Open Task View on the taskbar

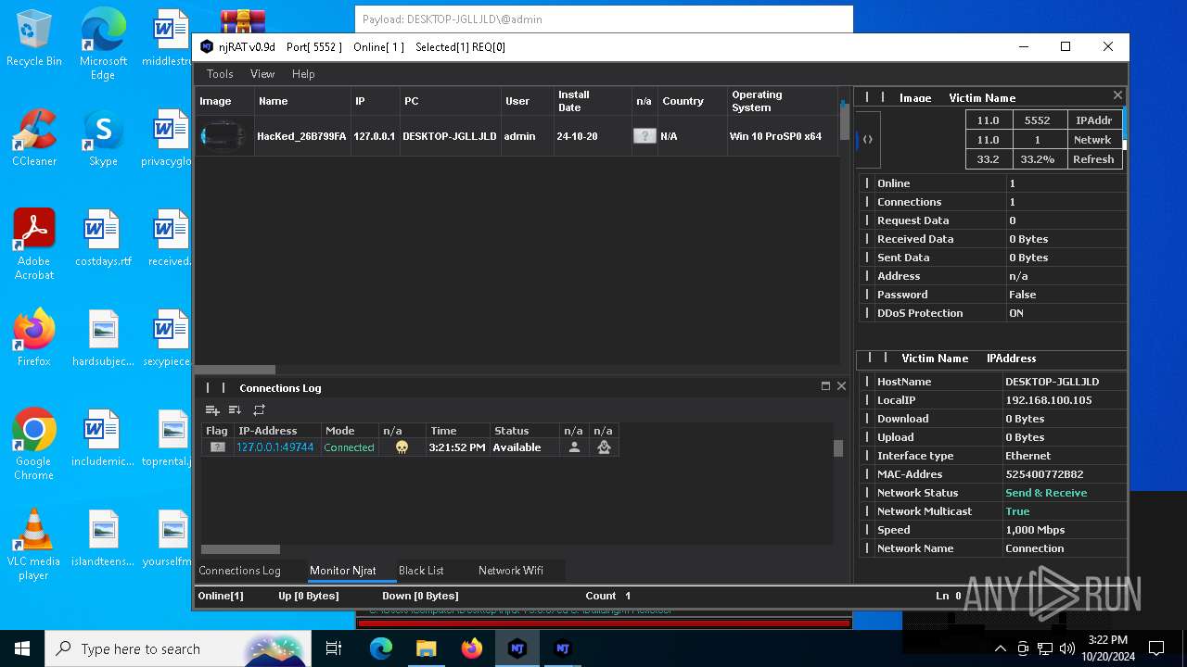point(334,648)
